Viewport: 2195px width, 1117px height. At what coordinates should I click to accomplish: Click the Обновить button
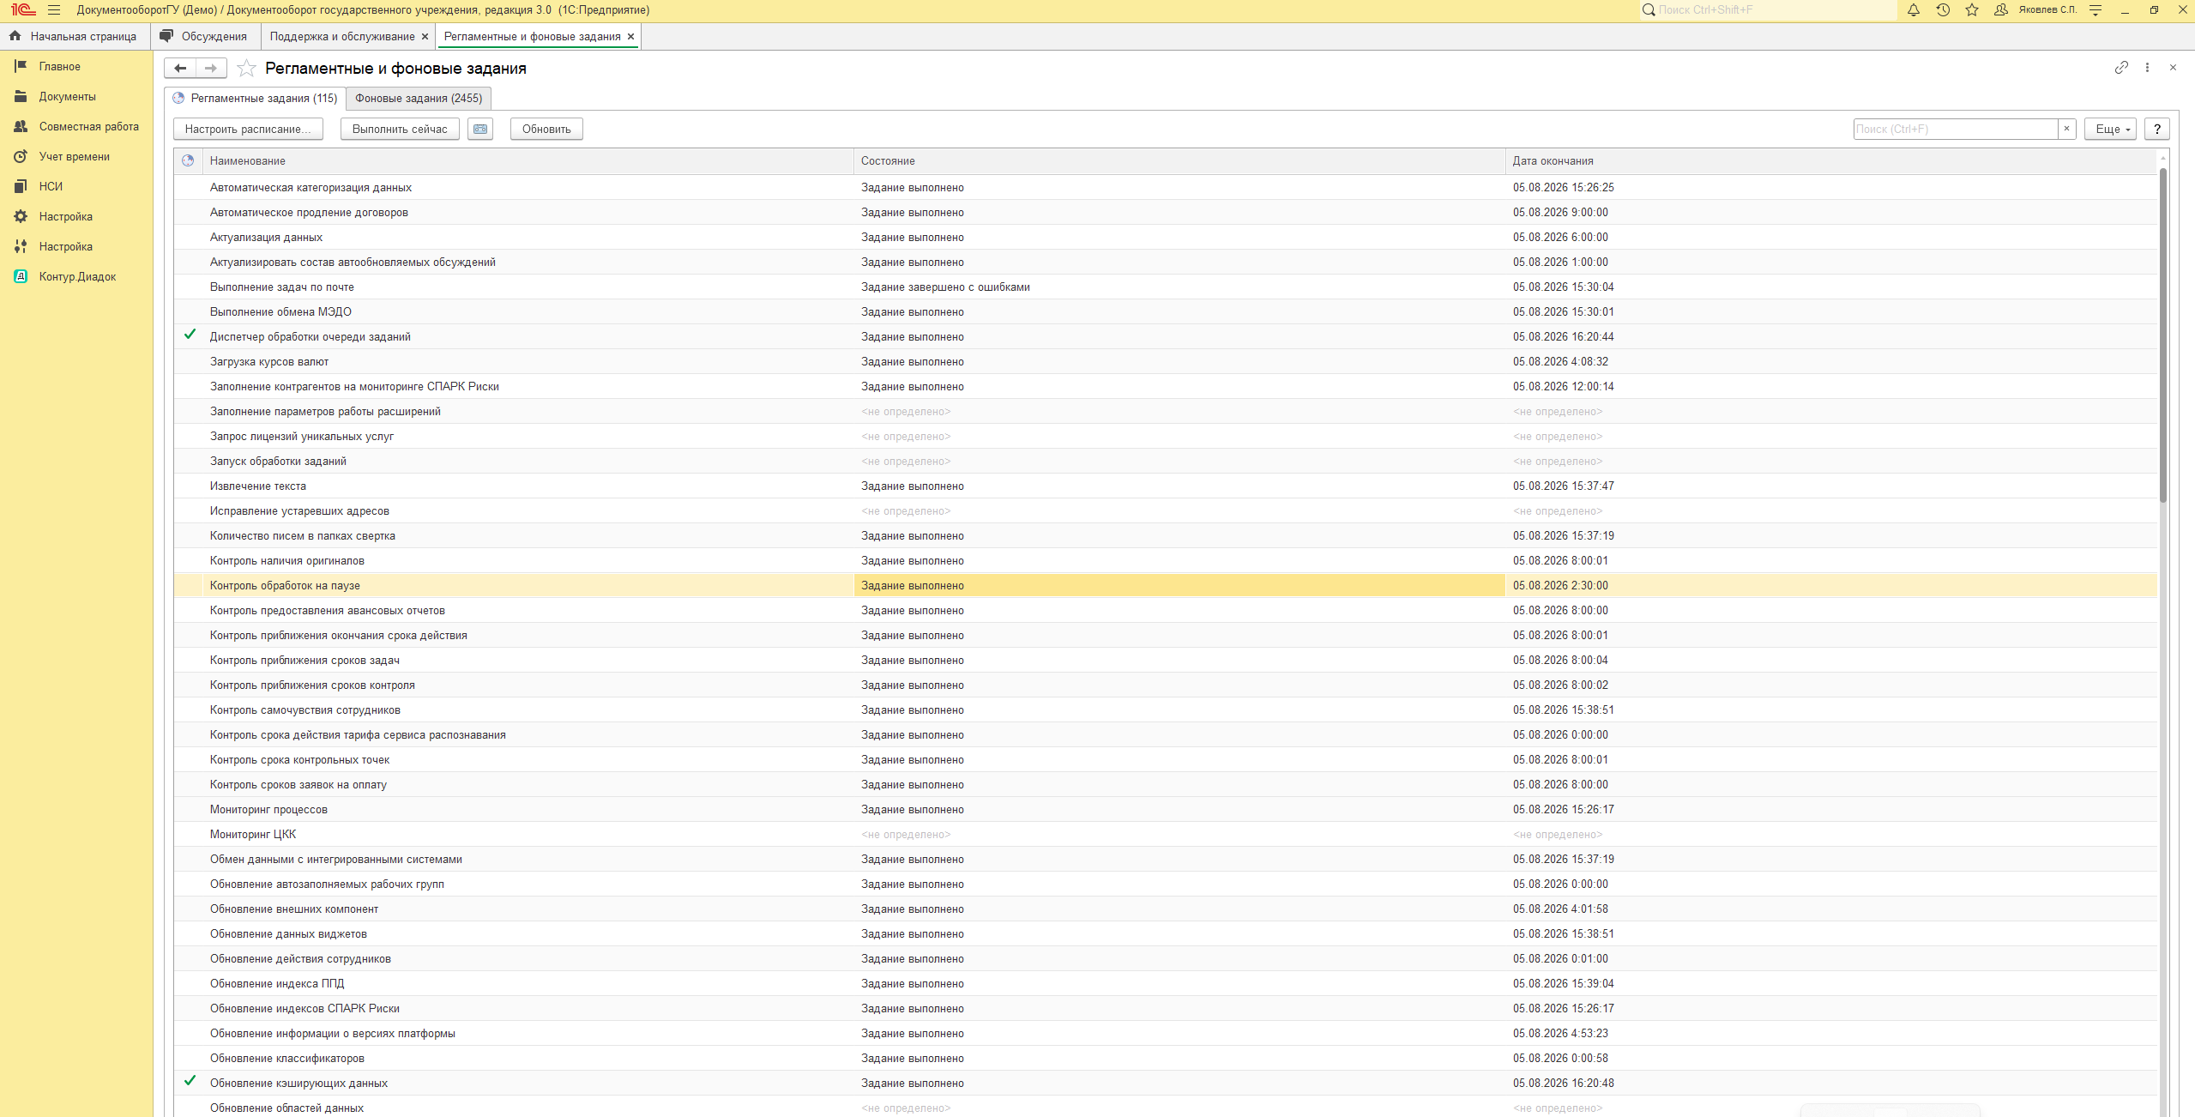coord(546,129)
